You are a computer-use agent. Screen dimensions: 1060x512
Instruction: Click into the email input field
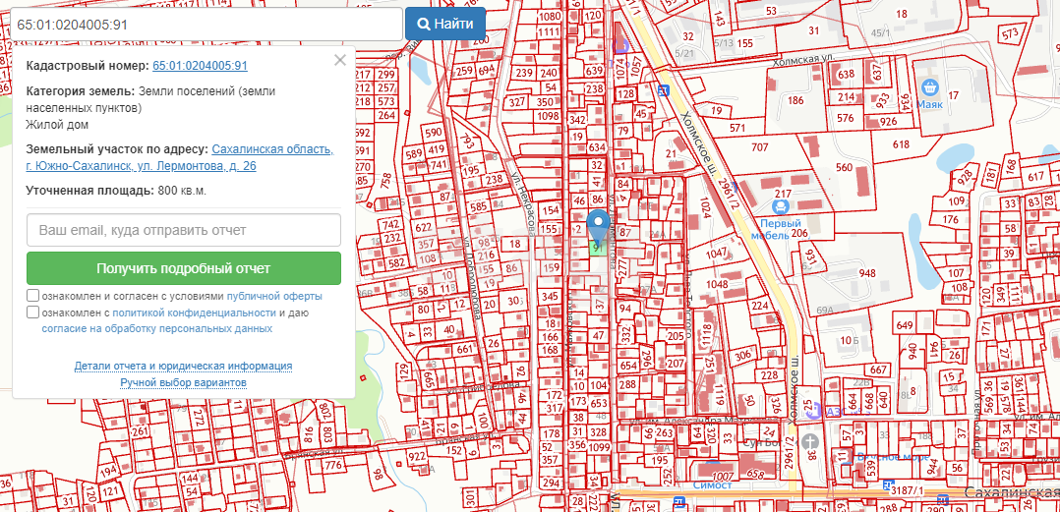[184, 231]
